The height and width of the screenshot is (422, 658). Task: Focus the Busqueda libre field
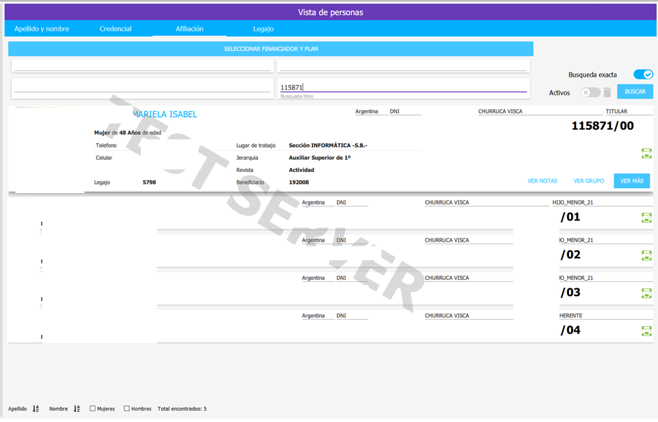(403, 89)
